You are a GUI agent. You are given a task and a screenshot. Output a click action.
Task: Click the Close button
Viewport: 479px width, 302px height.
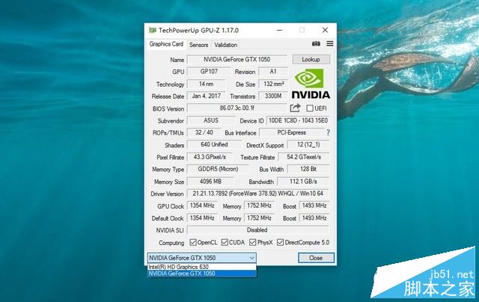click(x=316, y=258)
